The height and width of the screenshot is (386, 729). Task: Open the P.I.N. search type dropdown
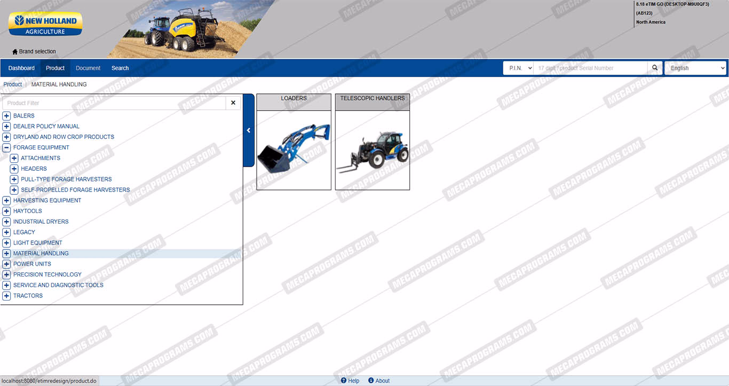(518, 68)
